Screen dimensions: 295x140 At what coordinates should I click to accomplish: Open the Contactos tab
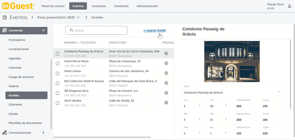pyautogui.click(x=99, y=6)
